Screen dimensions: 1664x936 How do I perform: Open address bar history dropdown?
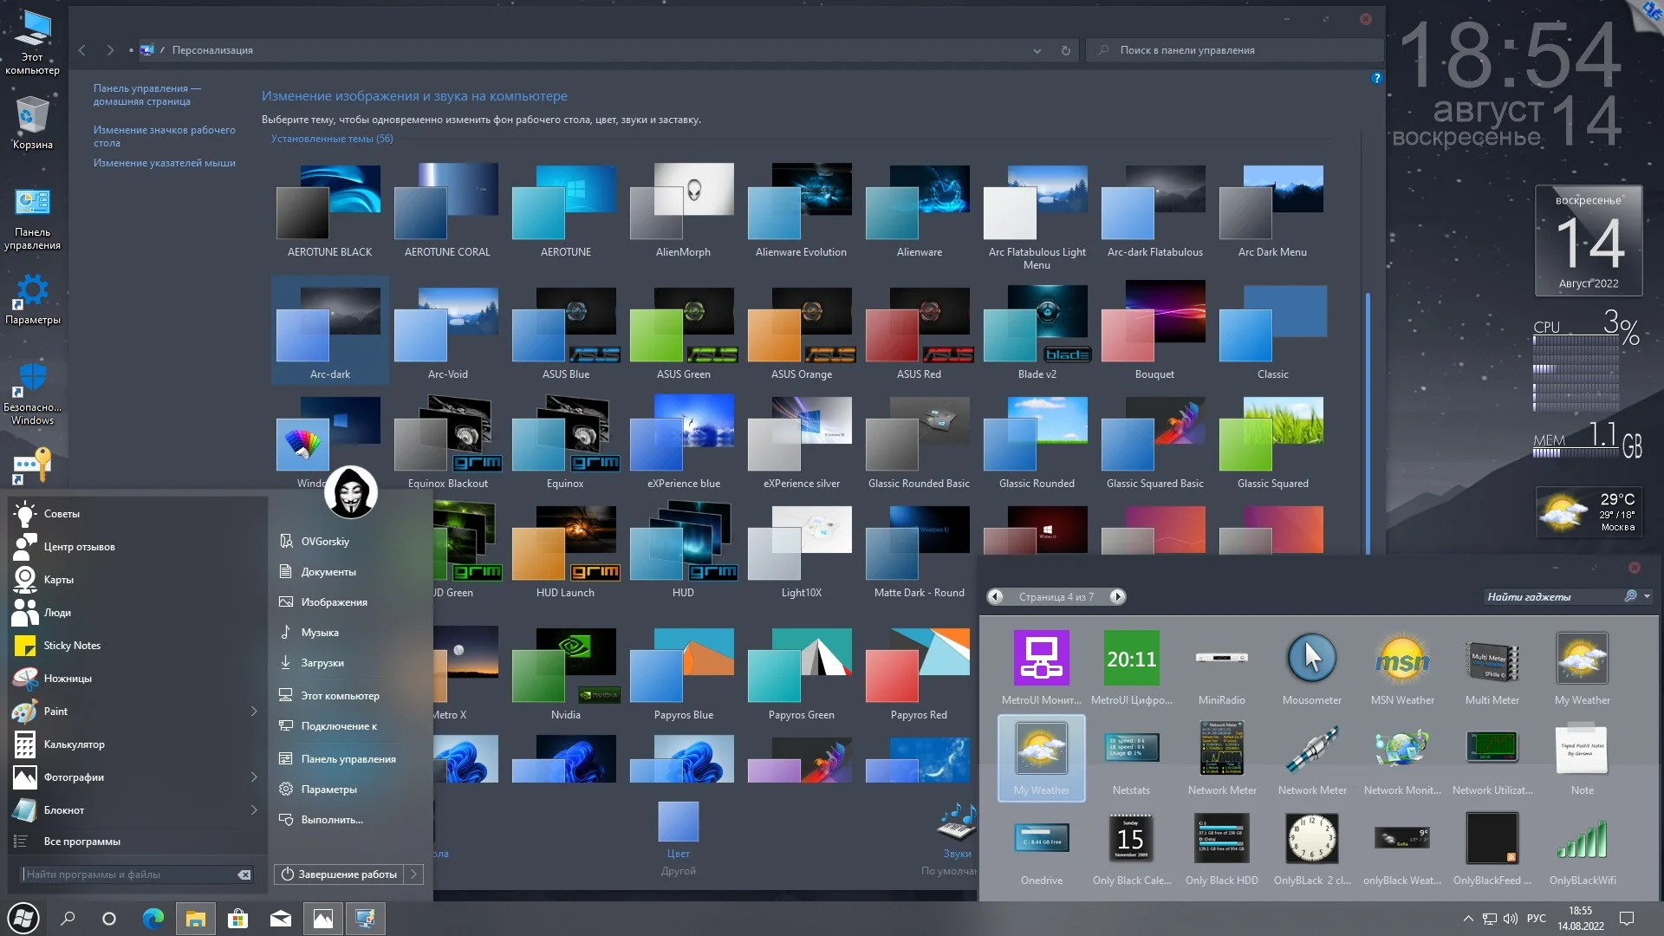click(1037, 50)
